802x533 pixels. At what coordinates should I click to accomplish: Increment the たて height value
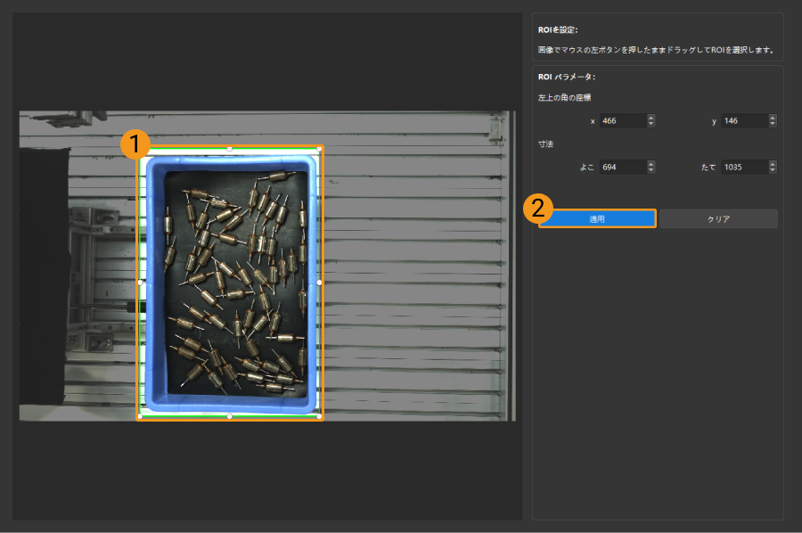772,163
